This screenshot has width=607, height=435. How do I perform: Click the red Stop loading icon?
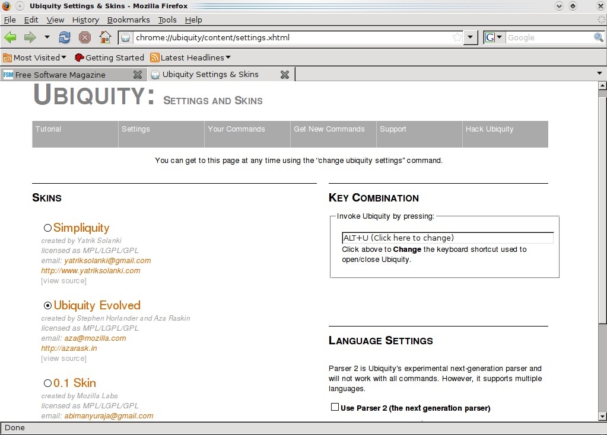tap(85, 37)
